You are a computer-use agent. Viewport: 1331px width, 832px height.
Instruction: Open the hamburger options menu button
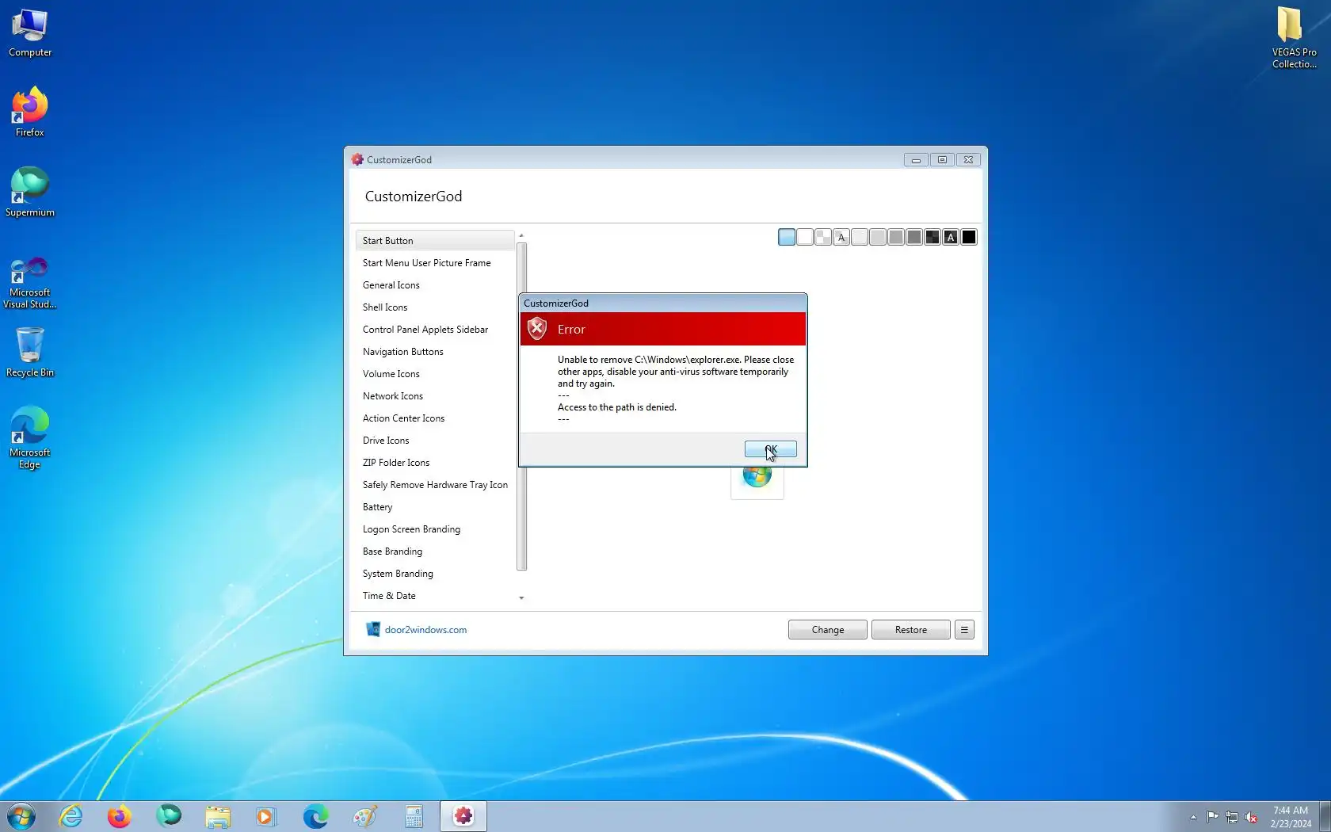(964, 630)
